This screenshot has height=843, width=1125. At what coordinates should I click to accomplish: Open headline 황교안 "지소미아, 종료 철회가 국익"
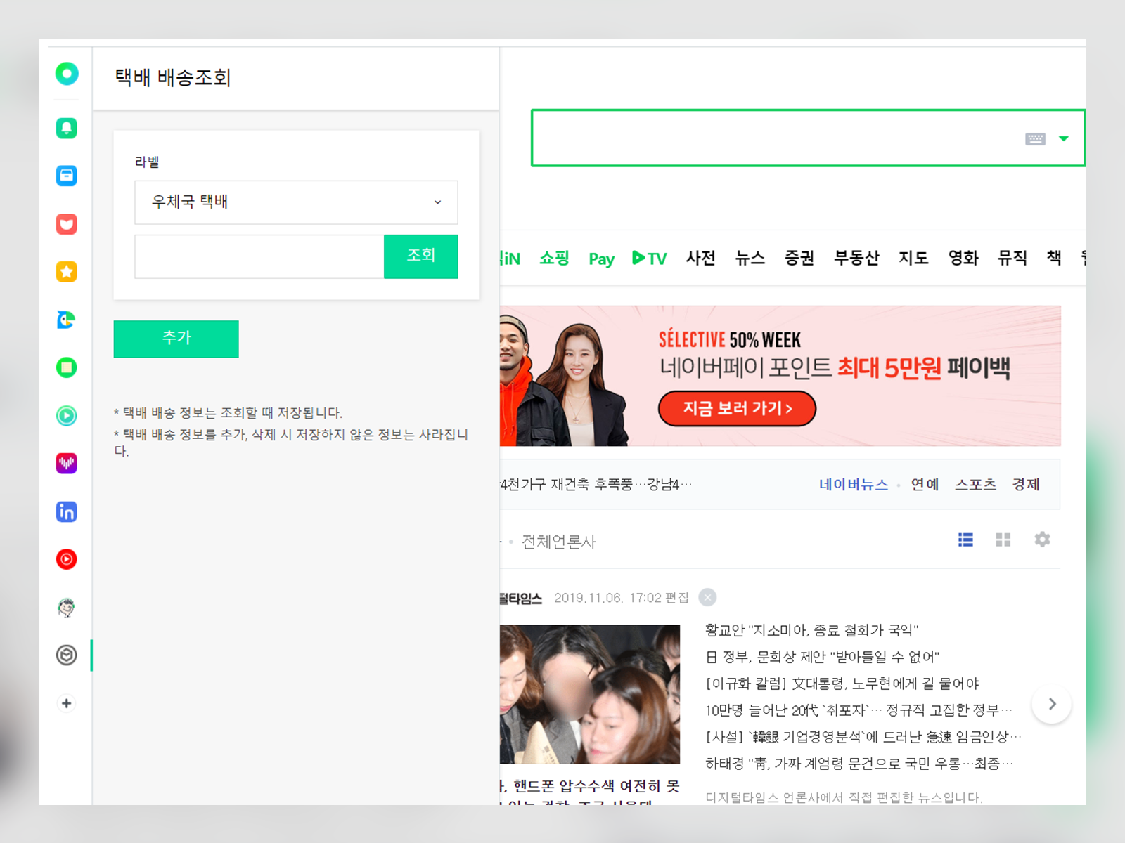tap(812, 630)
